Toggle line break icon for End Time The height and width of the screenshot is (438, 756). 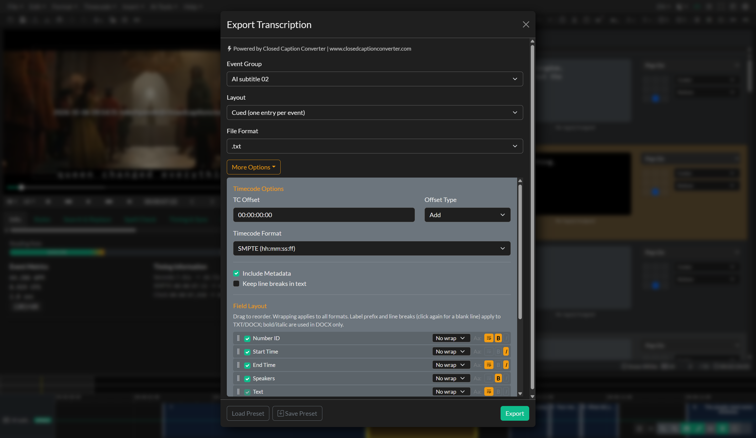point(489,365)
